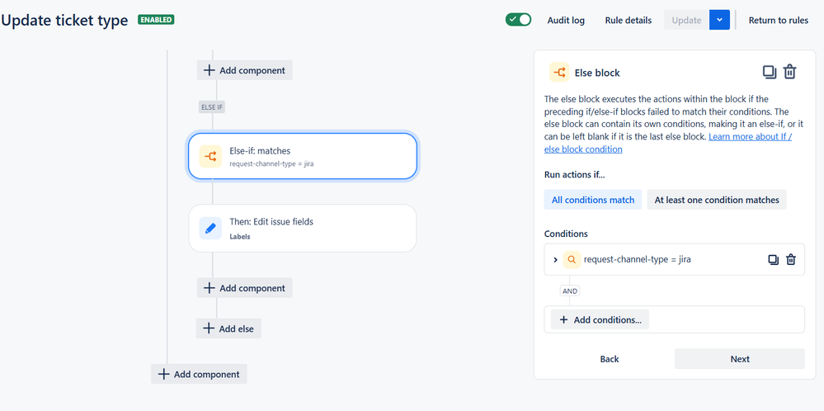Image resolution: width=824 pixels, height=411 pixels.
Task: Open the Rule details tab
Action: tap(628, 20)
